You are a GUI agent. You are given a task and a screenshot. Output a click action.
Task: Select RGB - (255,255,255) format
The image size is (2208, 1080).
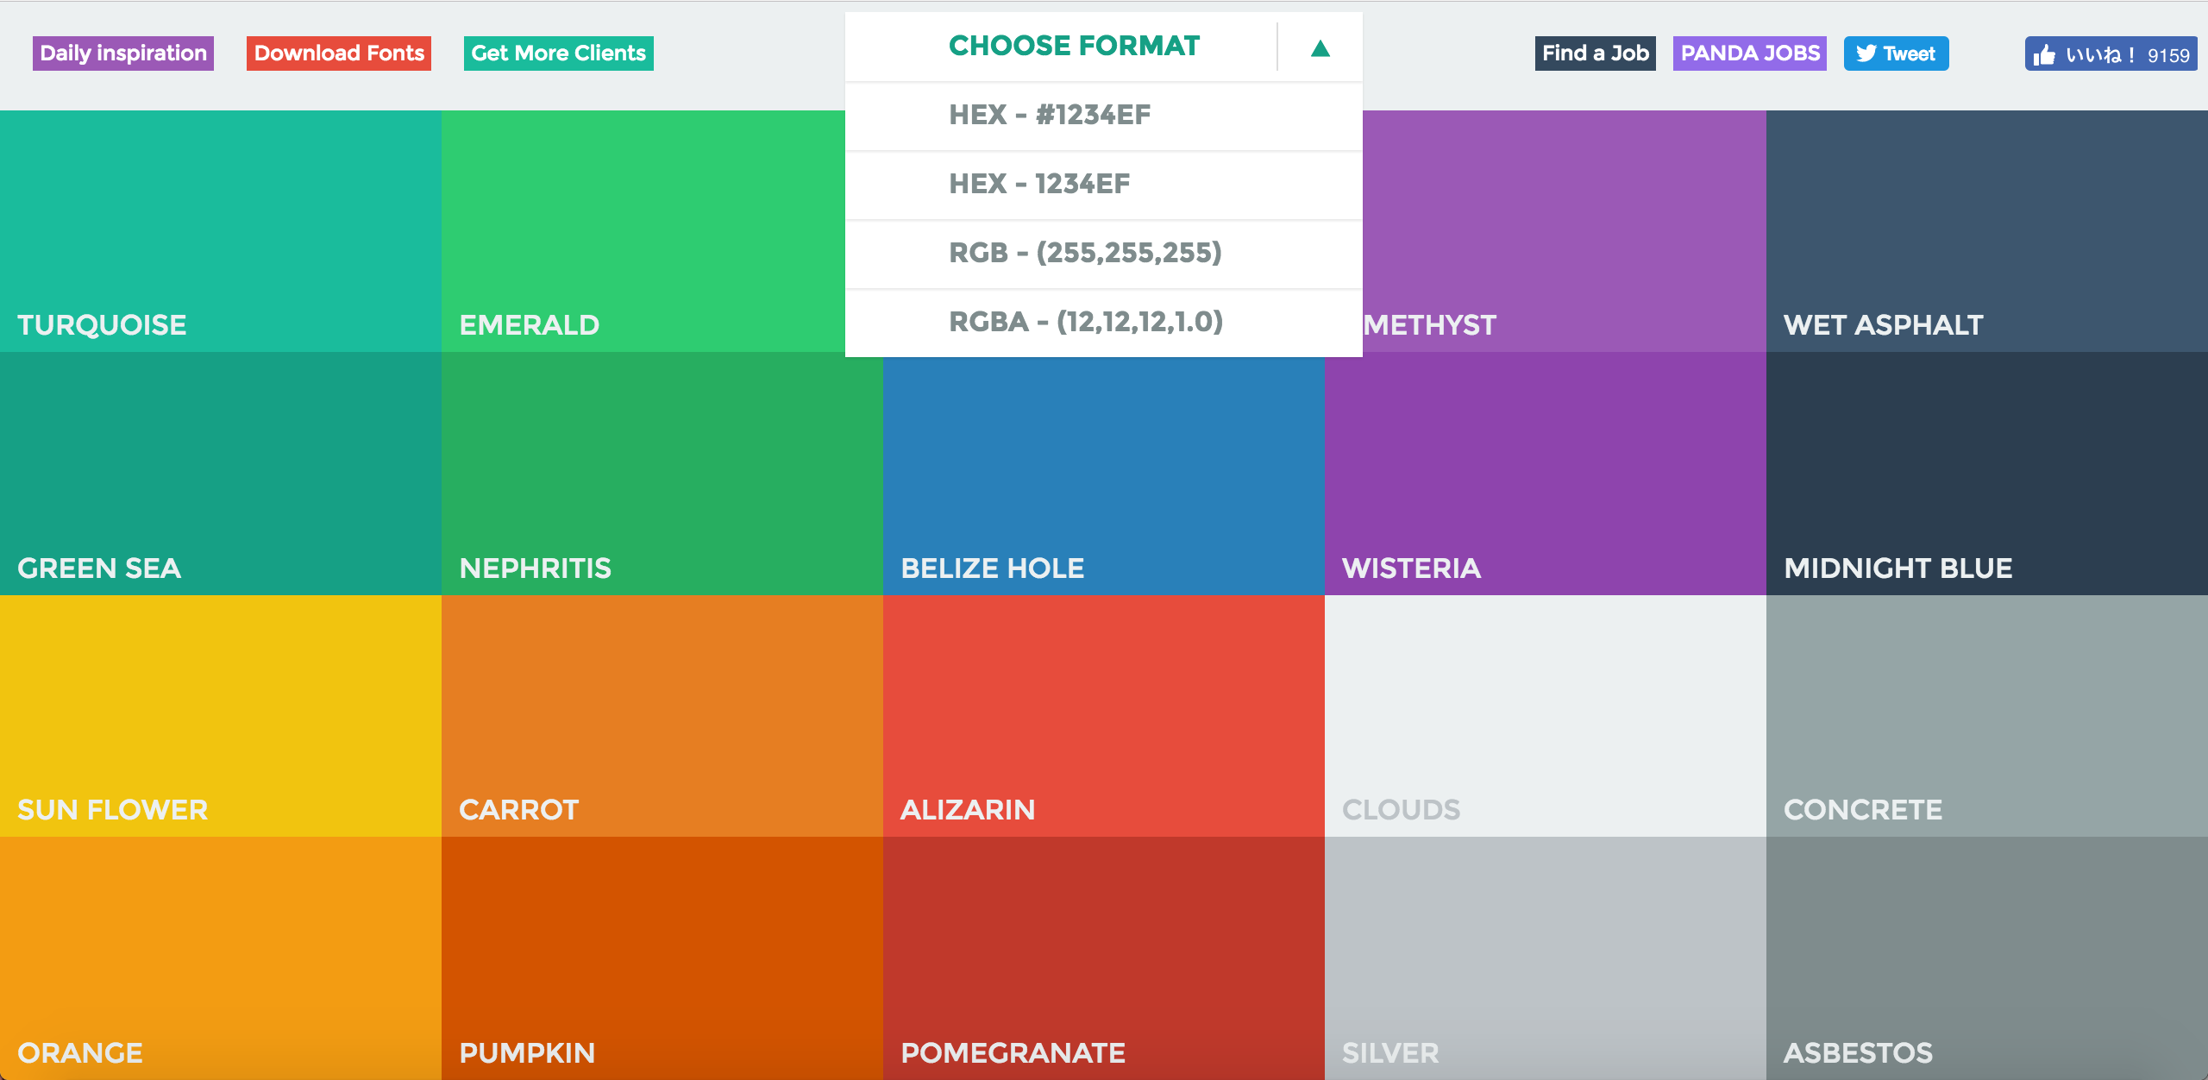click(1086, 253)
